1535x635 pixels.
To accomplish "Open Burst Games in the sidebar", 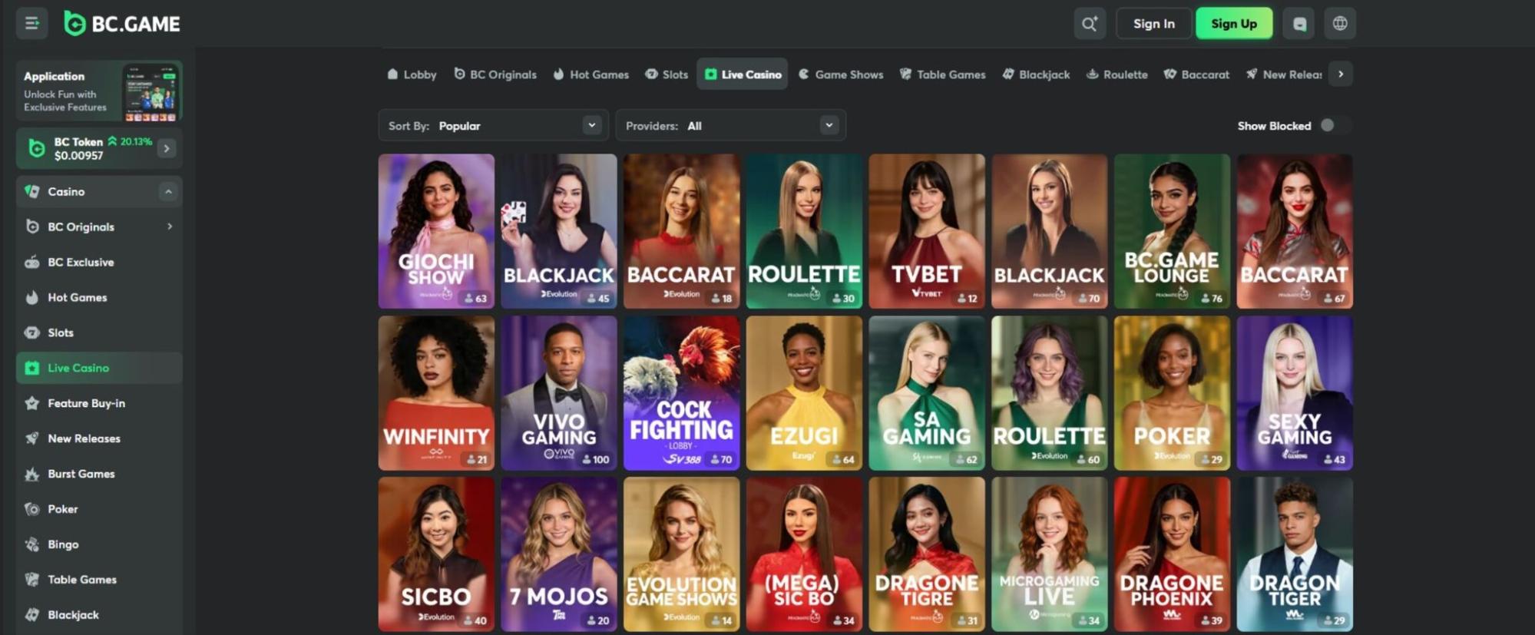I will 99,474.
